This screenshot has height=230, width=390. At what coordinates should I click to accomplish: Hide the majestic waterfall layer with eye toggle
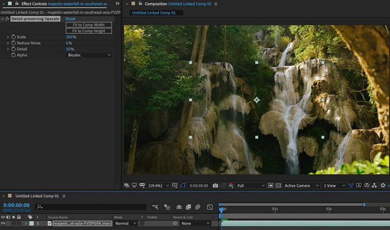(3, 223)
